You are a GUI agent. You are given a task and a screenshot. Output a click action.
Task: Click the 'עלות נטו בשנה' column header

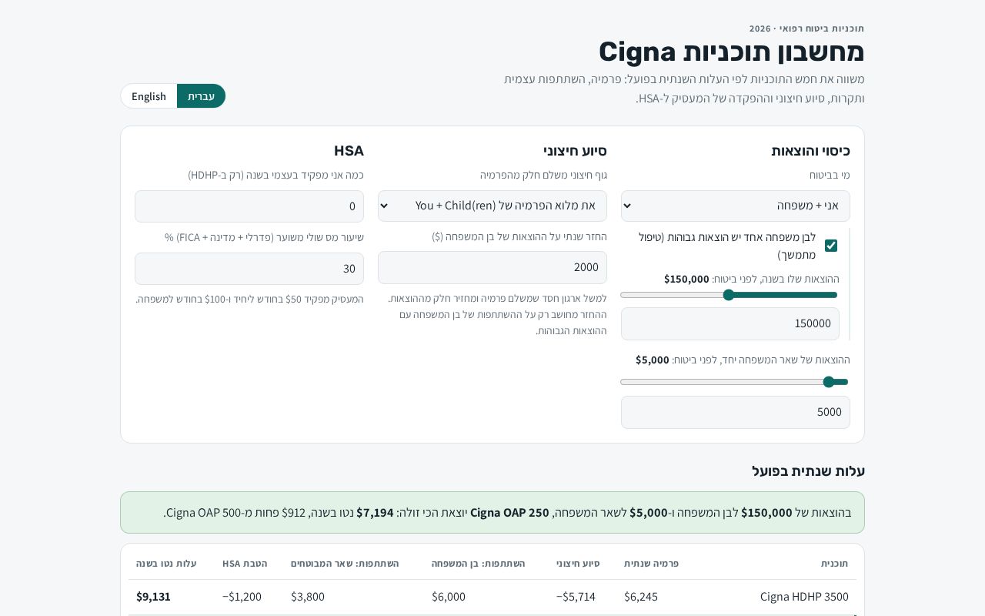(x=166, y=564)
